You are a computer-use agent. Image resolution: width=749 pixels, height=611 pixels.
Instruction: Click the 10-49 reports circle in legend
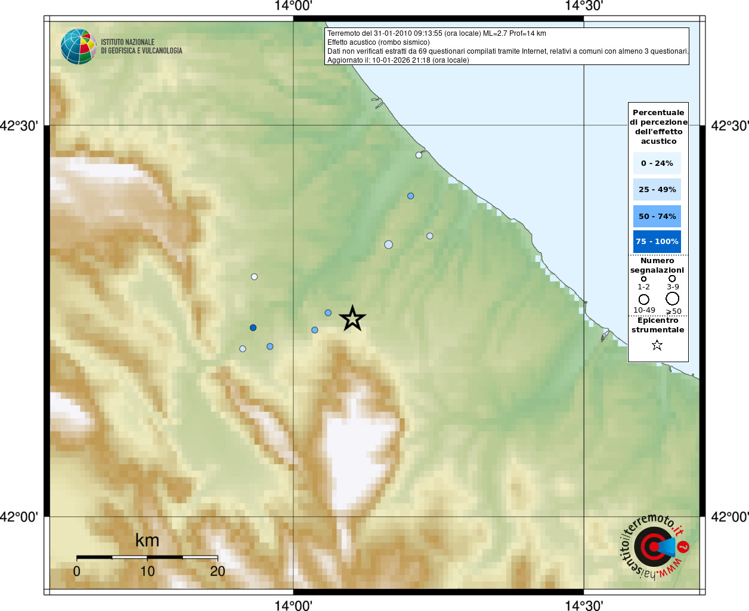[643, 299]
